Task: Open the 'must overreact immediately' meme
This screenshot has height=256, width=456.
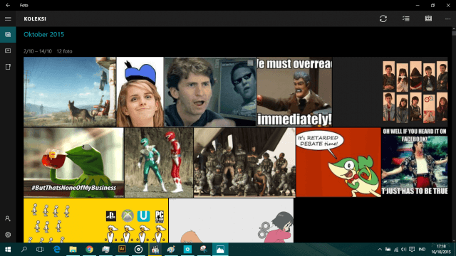Action: coord(294,92)
